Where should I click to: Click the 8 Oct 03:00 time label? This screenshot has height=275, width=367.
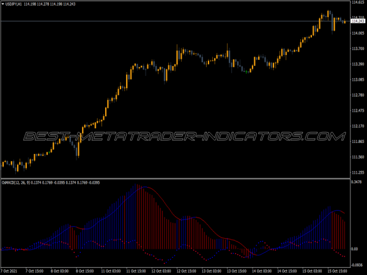59,271
